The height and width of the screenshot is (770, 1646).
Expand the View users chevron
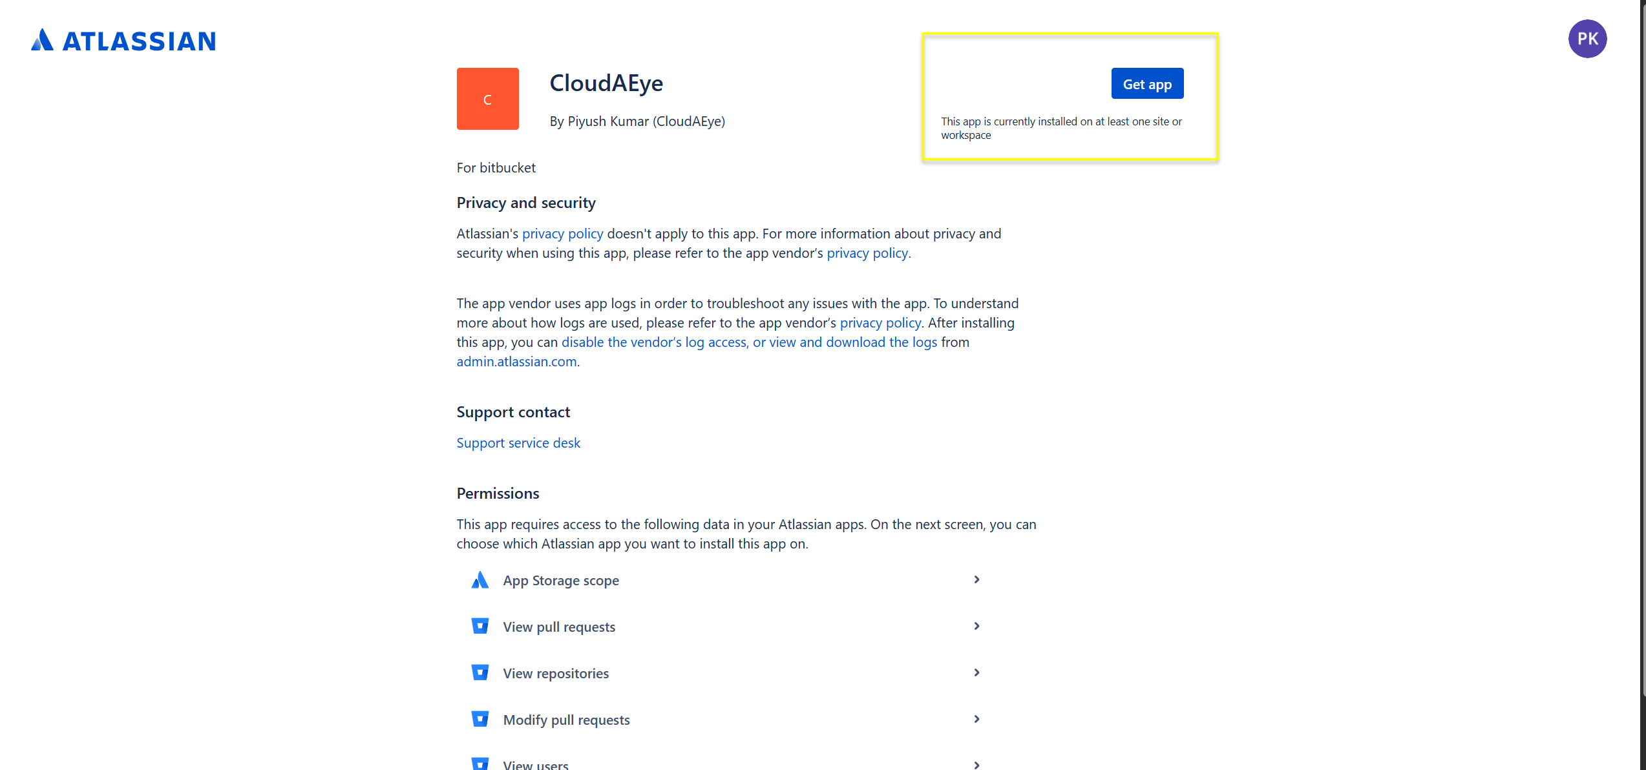coord(976,765)
